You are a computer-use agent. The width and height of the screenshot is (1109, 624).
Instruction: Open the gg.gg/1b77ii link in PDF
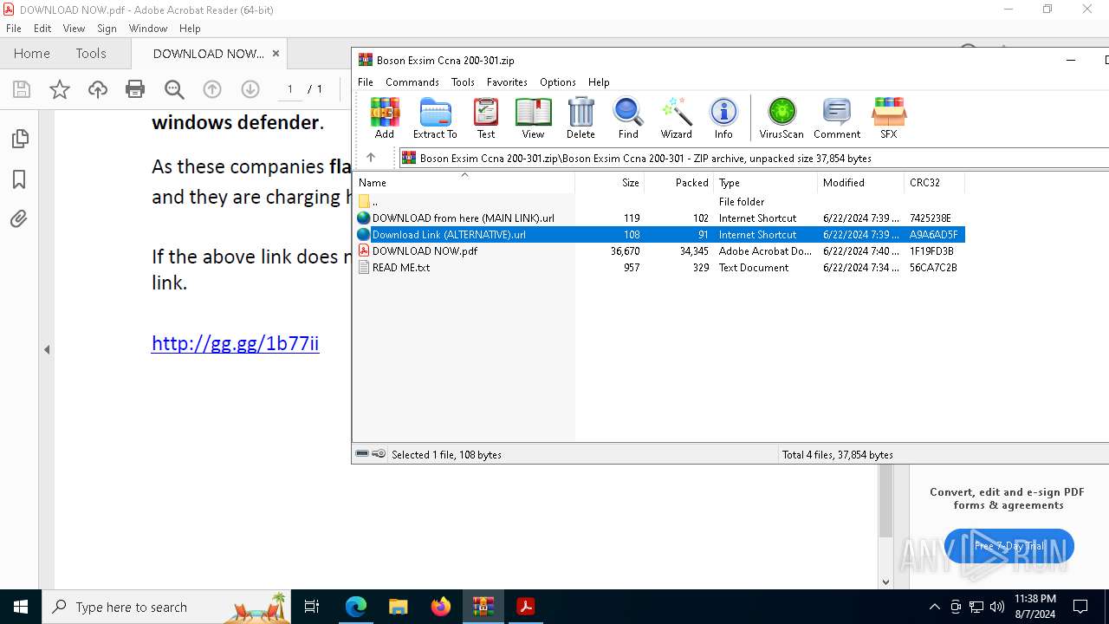235,343
